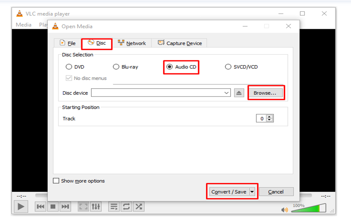Open the Media menu in VLC
The image size is (351, 220).
tap(23, 25)
